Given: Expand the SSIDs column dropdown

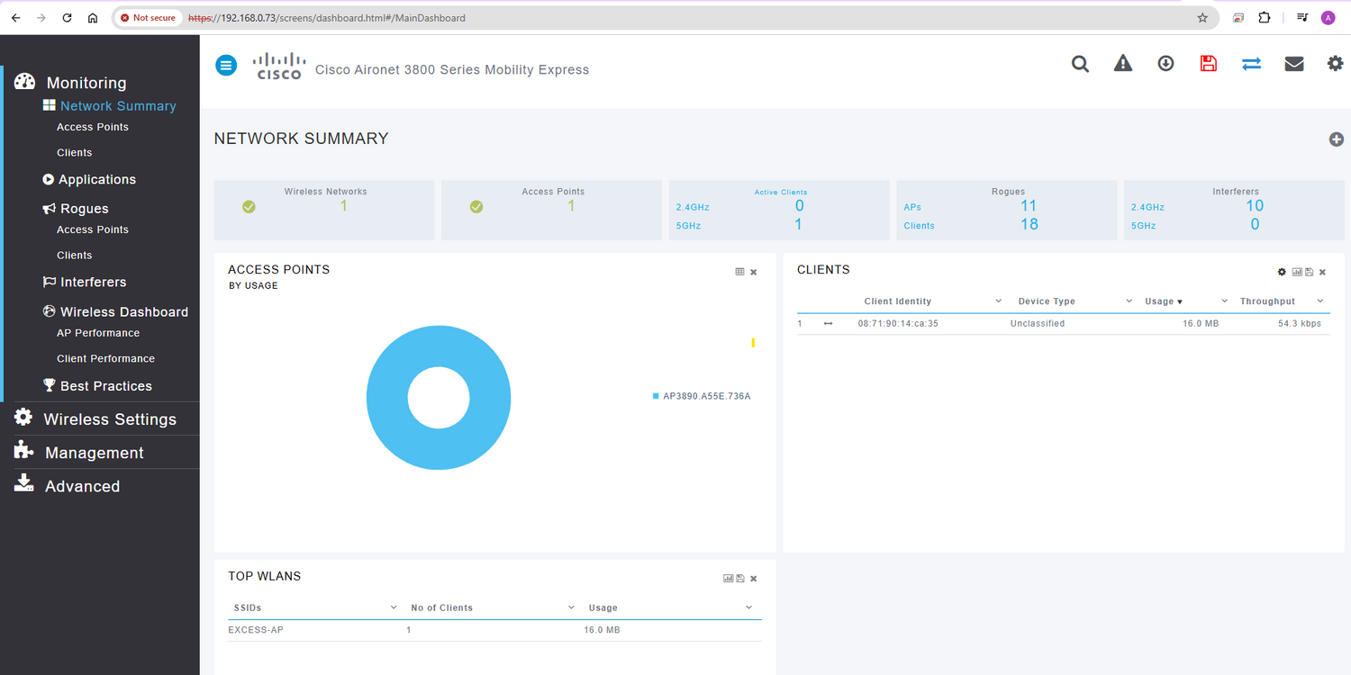Looking at the screenshot, I should pyautogui.click(x=394, y=608).
